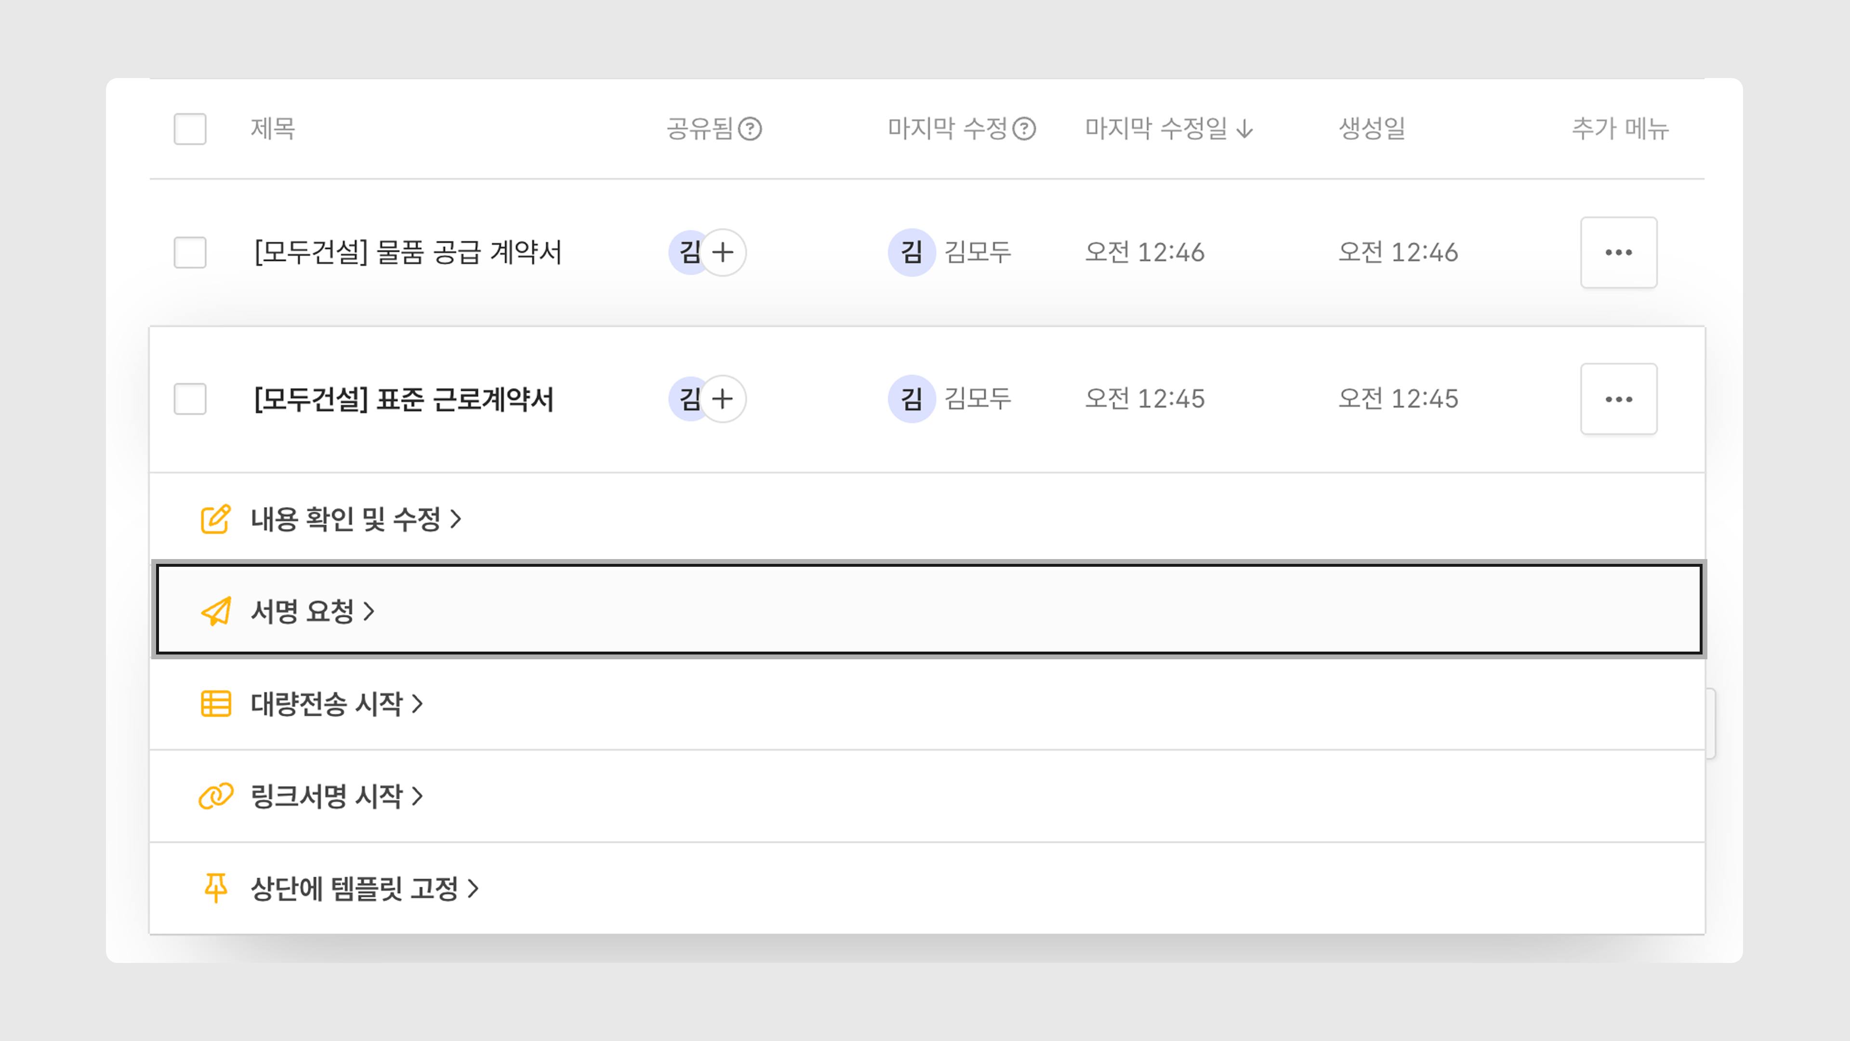Click the help icon next to 공유됨
This screenshot has width=1850, height=1041.
[750, 129]
